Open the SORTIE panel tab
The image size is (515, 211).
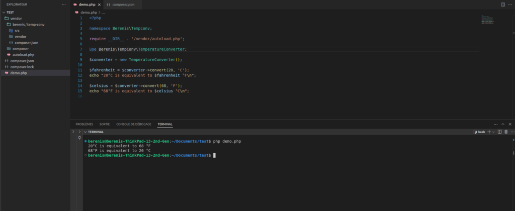coord(105,124)
